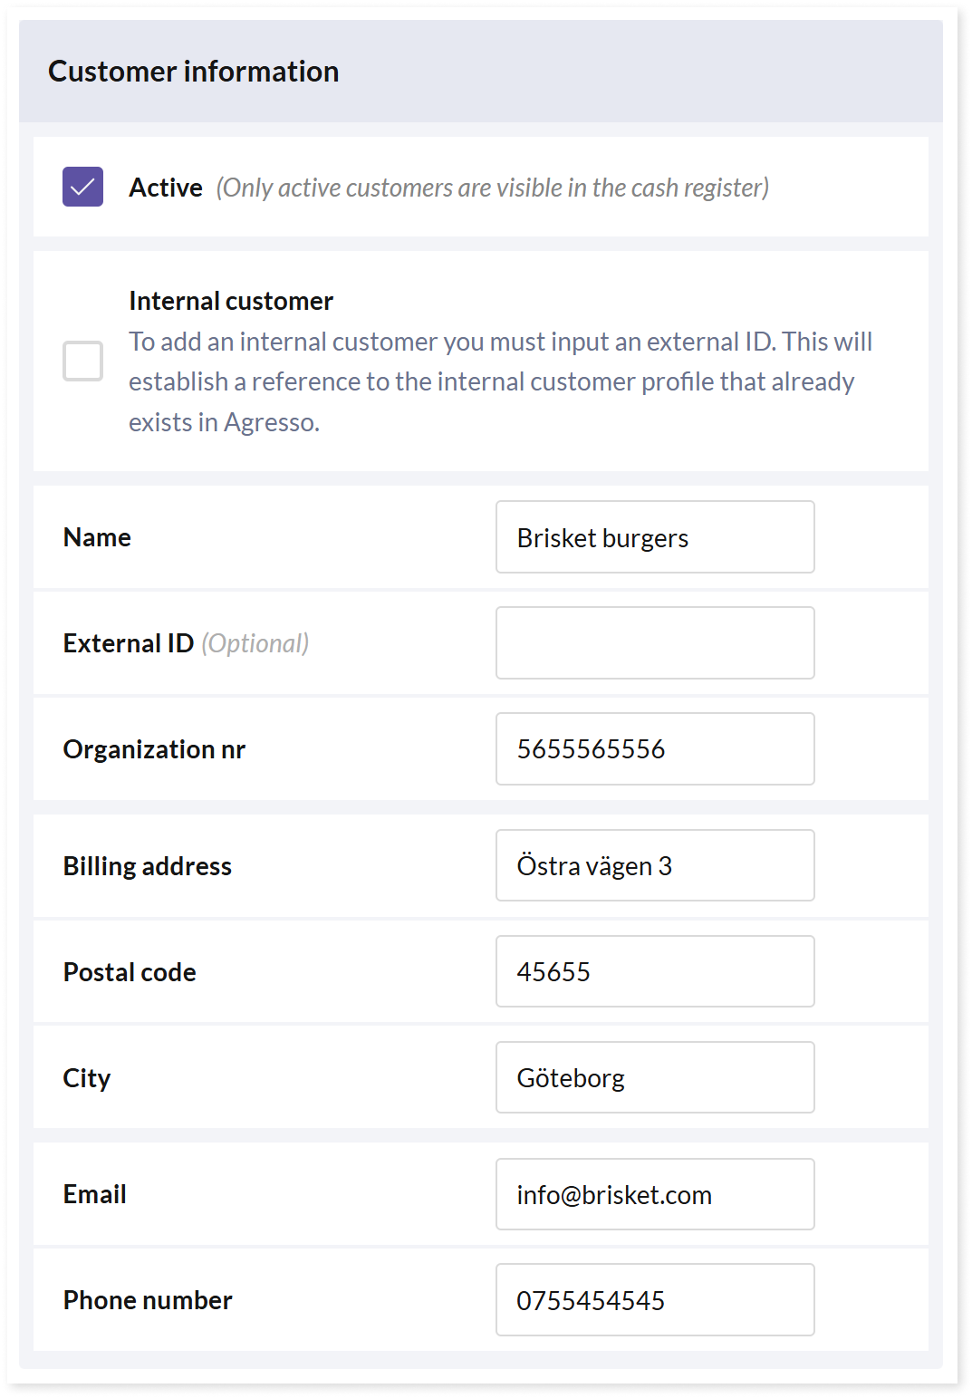Screen dimensions: 972x1398
Task: Click the Active label text
Action: (x=166, y=188)
